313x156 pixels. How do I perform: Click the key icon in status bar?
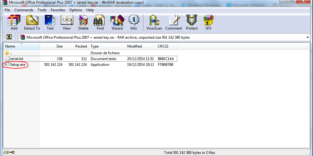pyautogui.click(x=12, y=152)
